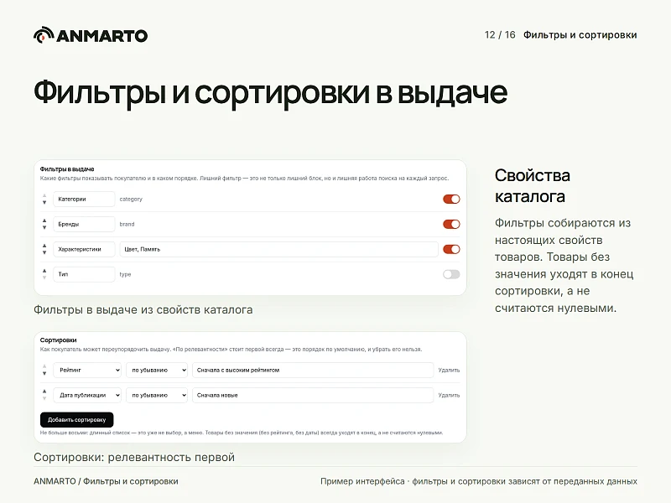
Task: Click the Свойства каталога heading
Action: click(x=533, y=185)
